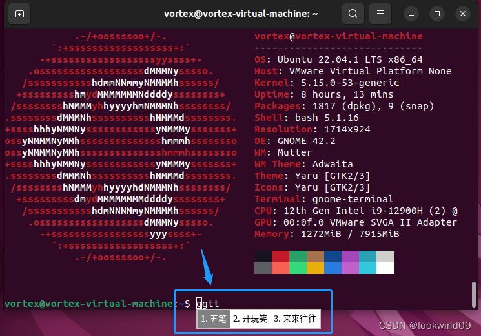The image size is (481, 336).
Task: Click the purple color block in top row
Action: 351,257
